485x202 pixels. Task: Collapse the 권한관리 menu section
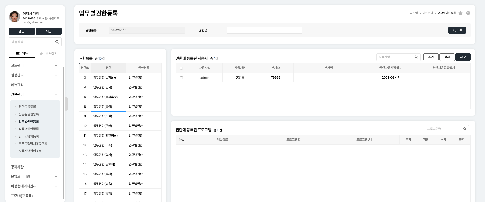click(x=56, y=94)
